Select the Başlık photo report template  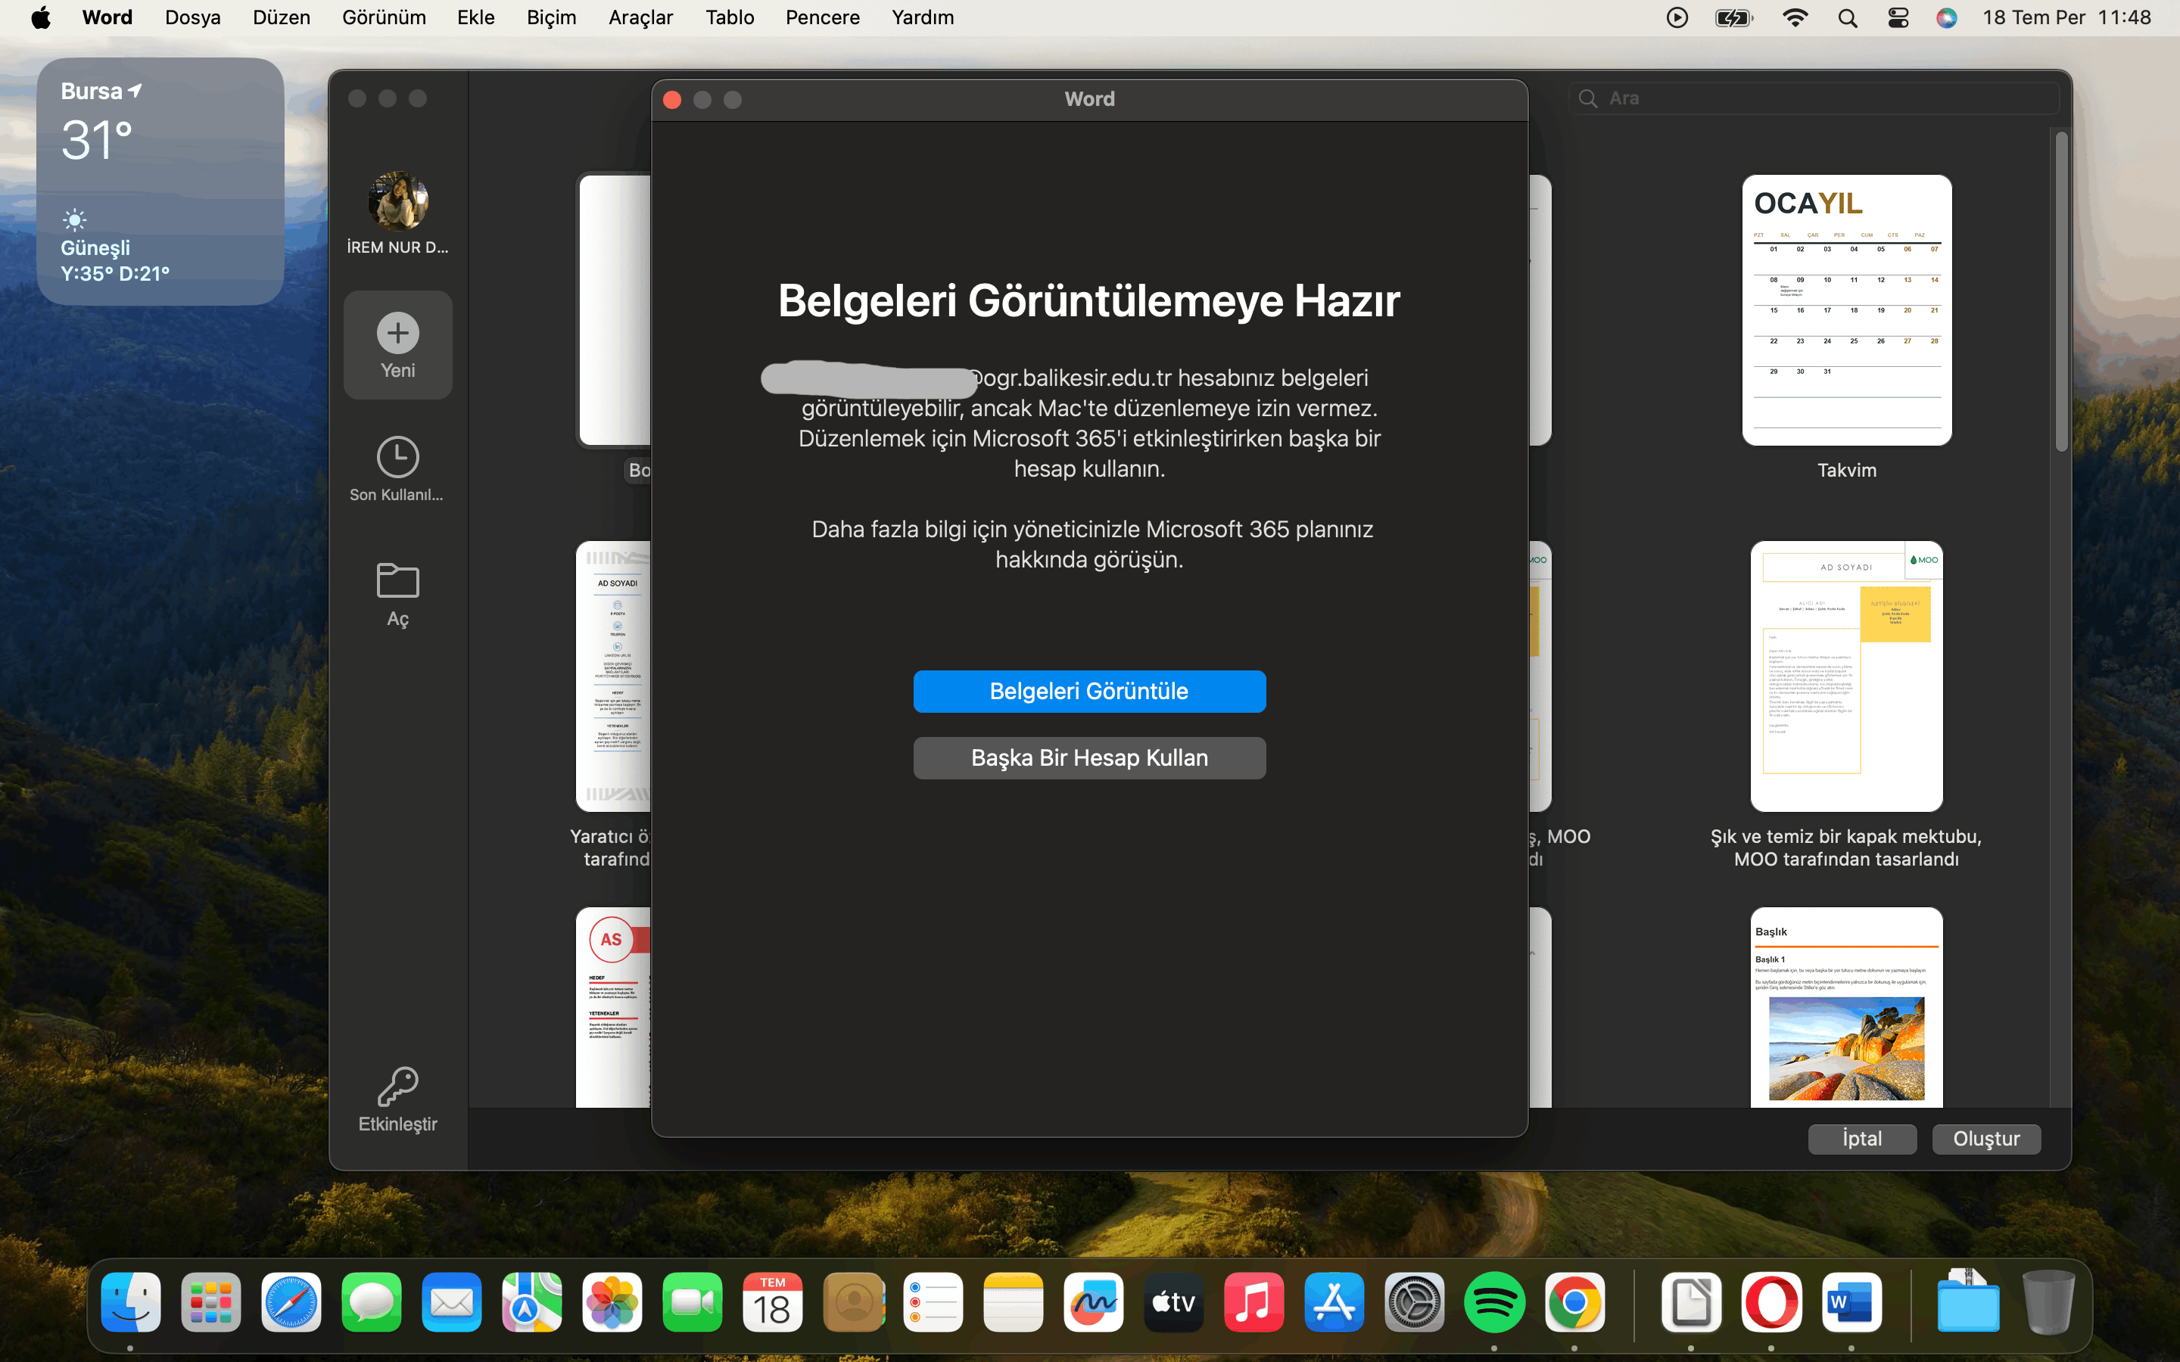point(1847,1007)
